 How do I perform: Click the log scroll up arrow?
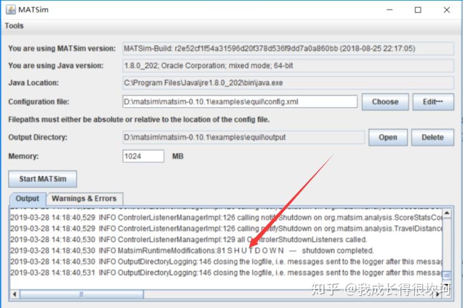447,213
